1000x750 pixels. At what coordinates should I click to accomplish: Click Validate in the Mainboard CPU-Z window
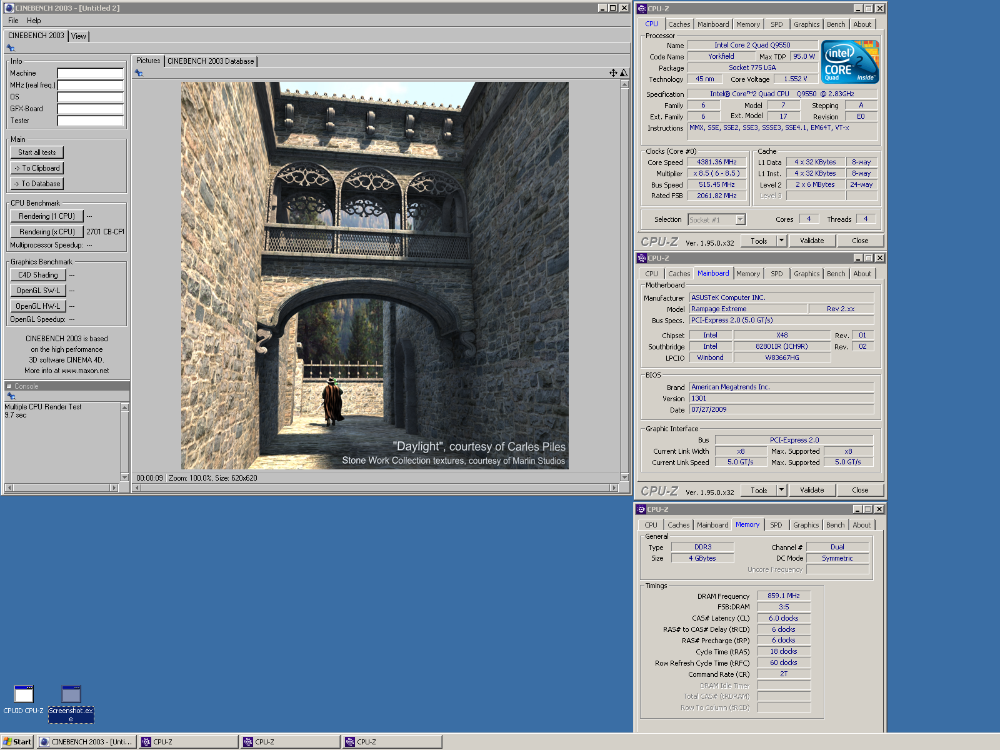(x=812, y=490)
